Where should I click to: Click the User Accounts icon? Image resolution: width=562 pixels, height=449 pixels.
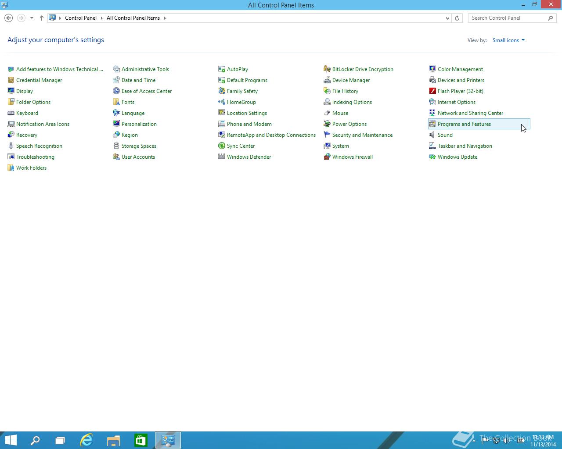click(x=116, y=157)
